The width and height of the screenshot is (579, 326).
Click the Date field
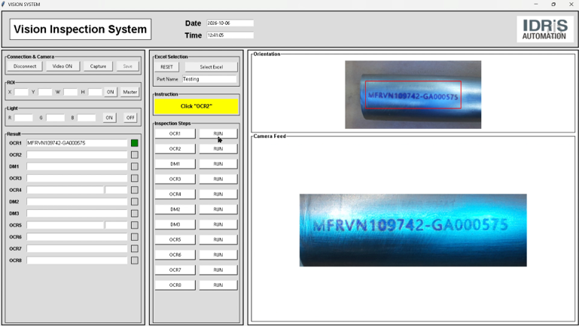click(x=230, y=23)
